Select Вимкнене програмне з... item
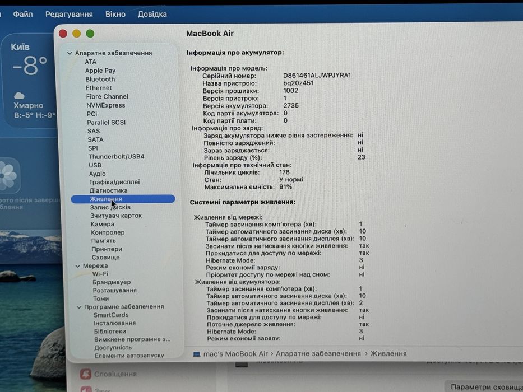This screenshot has width=523, height=392. tap(132, 339)
